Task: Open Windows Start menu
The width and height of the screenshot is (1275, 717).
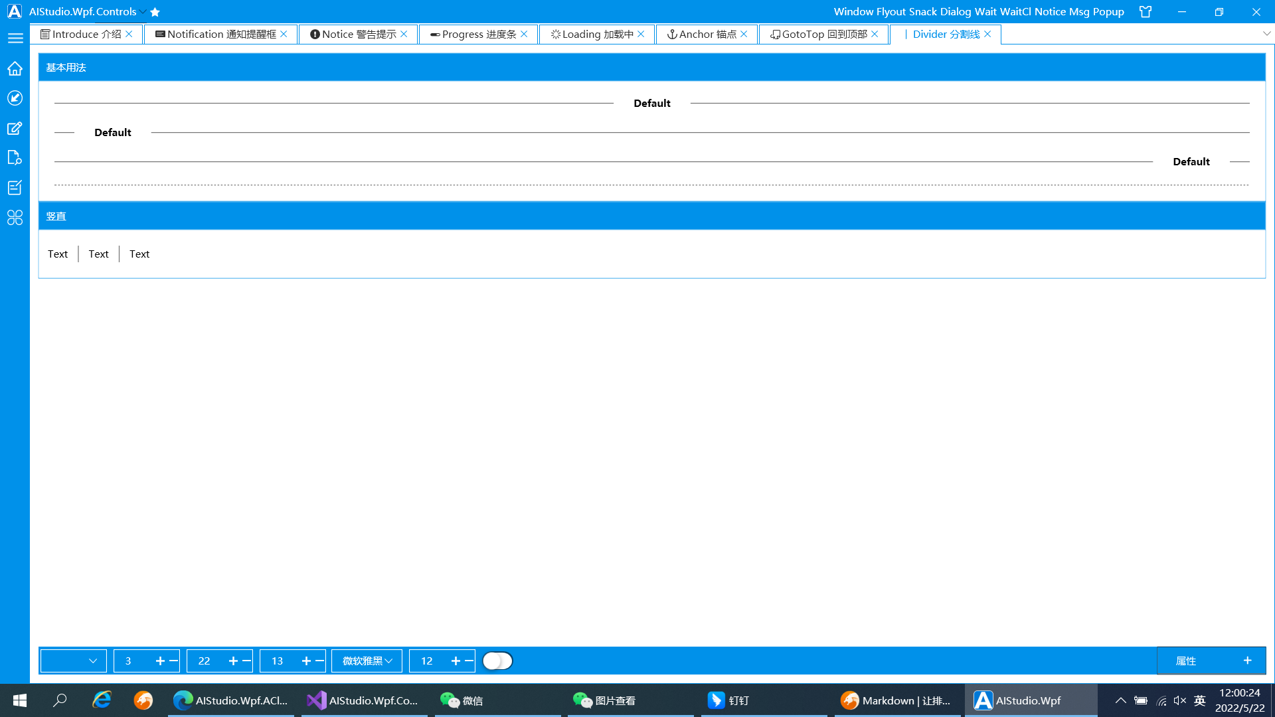Action: [x=19, y=700]
